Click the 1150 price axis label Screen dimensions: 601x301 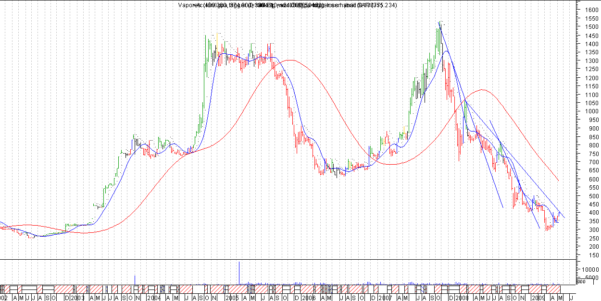(x=592, y=86)
